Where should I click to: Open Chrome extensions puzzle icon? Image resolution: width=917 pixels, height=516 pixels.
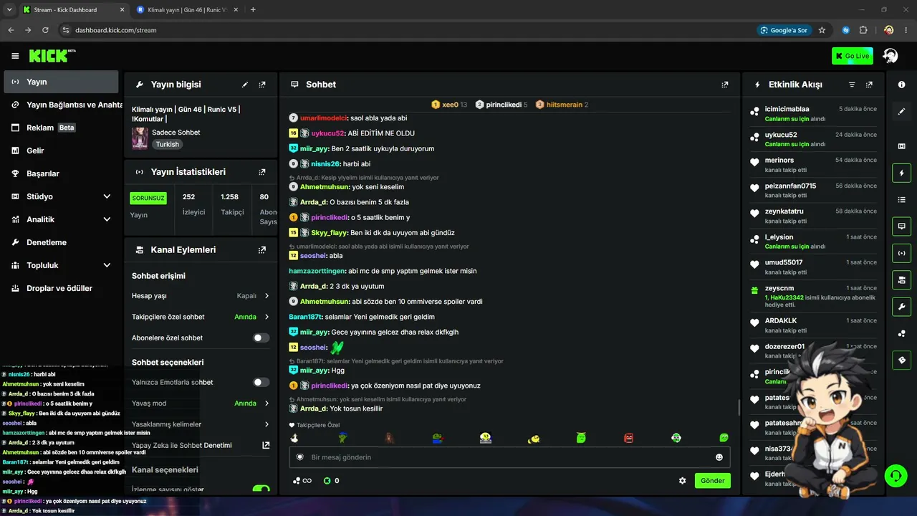[863, 30]
